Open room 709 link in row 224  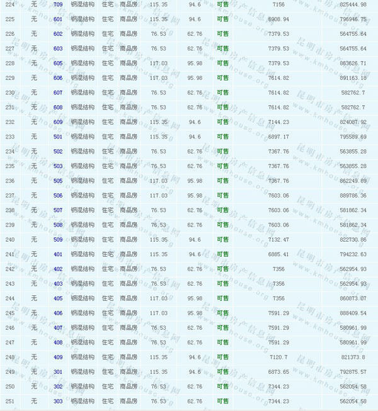[58, 4]
